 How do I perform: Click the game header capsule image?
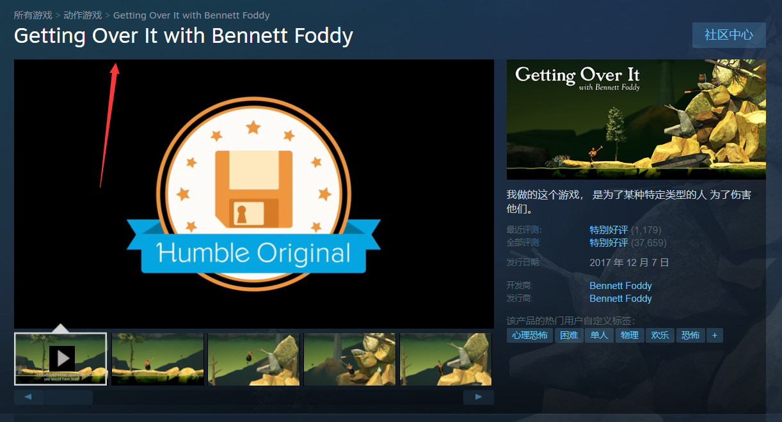pos(636,120)
